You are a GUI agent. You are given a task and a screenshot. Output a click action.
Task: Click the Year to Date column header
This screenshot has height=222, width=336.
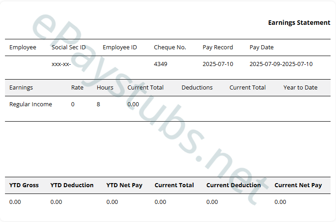click(x=300, y=88)
